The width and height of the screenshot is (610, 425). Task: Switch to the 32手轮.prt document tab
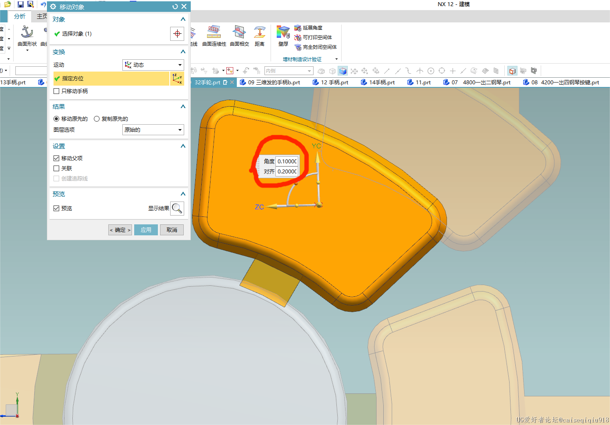point(207,83)
